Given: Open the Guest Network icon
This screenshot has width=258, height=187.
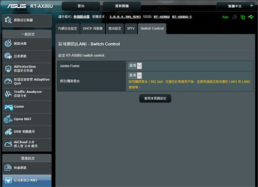Looking at the screenshot, I should coord(8,56).
